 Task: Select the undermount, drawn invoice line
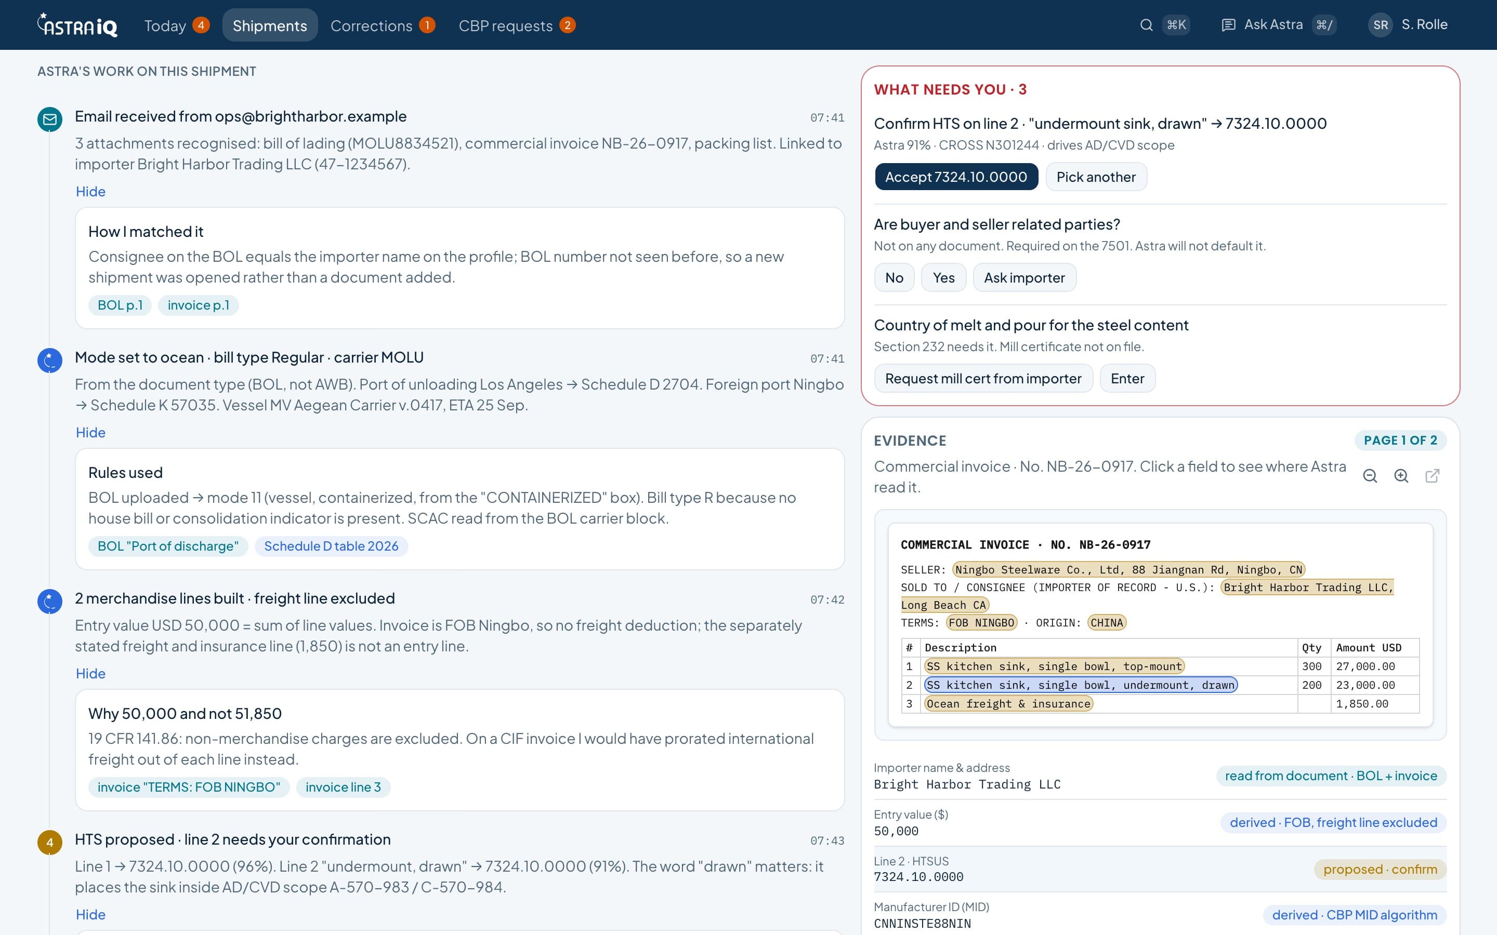1080,685
